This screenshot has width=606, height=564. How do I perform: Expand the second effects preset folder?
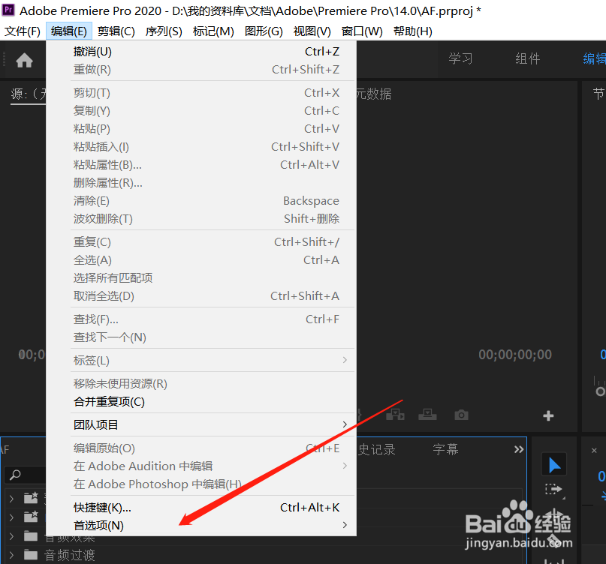tap(11, 517)
